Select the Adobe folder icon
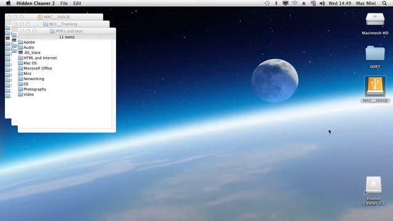The image size is (393, 221). pos(20,42)
